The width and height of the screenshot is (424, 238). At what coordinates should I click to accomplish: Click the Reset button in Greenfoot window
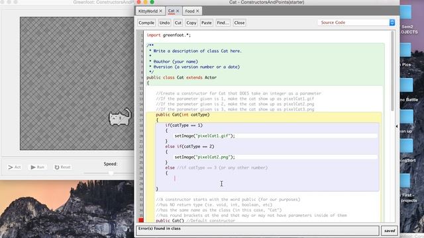[62, 167]
